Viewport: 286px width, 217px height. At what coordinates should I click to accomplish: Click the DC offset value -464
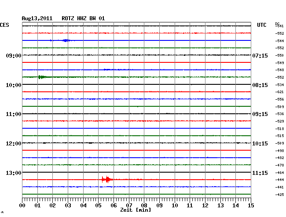279,173
